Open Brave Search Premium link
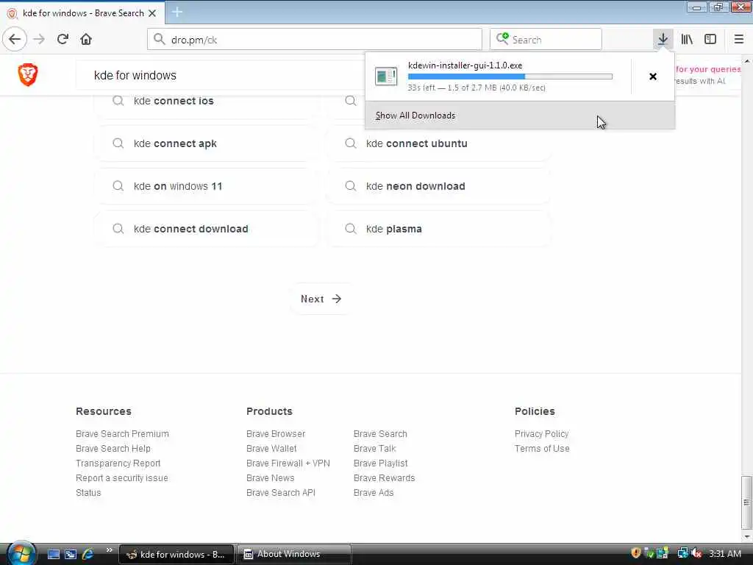 click(122, 434)
